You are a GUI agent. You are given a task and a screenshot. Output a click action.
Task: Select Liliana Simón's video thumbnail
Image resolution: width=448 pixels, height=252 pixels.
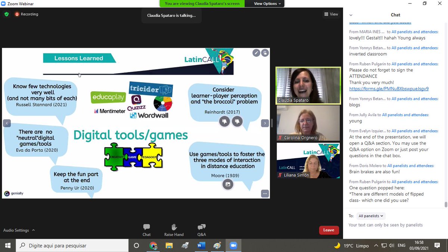pos(308,161)
